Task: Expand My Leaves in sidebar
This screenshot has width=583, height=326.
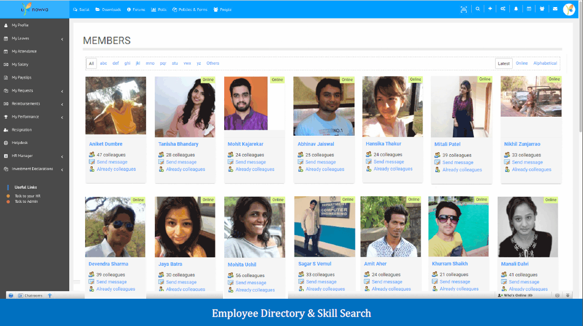Action: click(x=34, y=38)
